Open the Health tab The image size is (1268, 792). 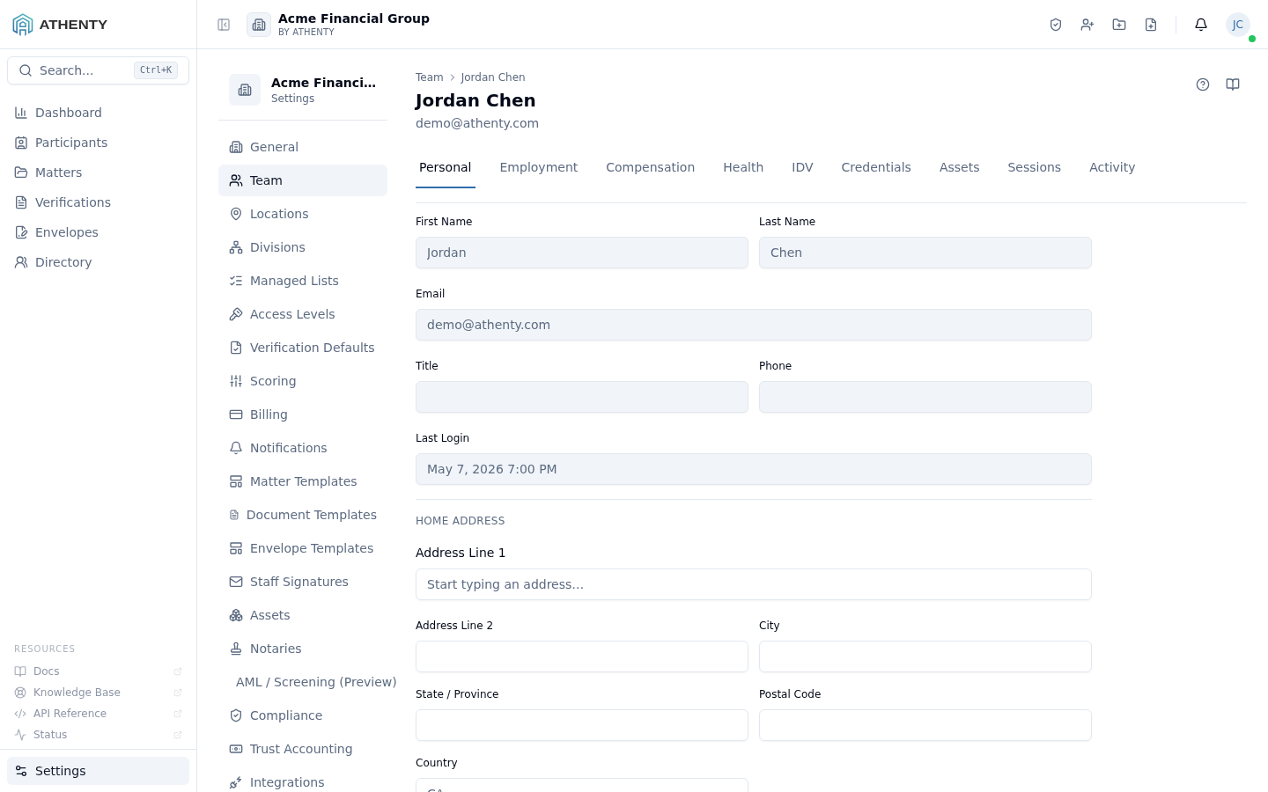click(743, 167)
